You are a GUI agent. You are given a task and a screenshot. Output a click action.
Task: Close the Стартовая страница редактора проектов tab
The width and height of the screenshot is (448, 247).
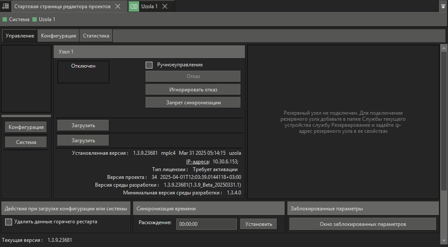pos(118,6)
